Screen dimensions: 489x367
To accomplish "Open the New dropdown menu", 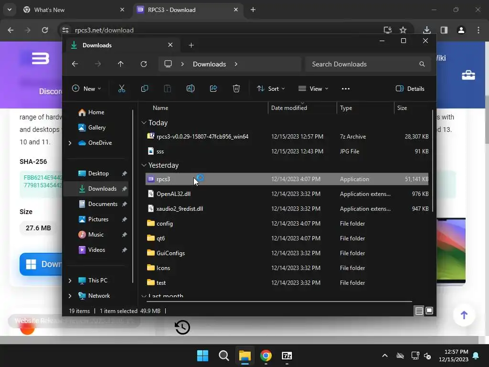I will [x=86, y=88].
